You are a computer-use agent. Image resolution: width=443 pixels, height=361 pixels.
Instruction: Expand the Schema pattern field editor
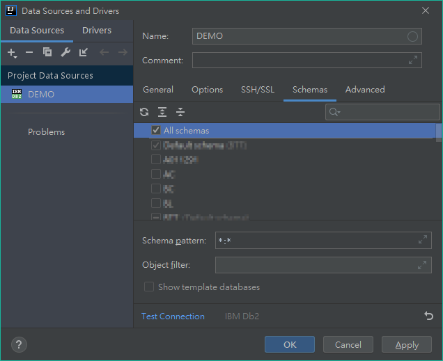tap(422, 240)
